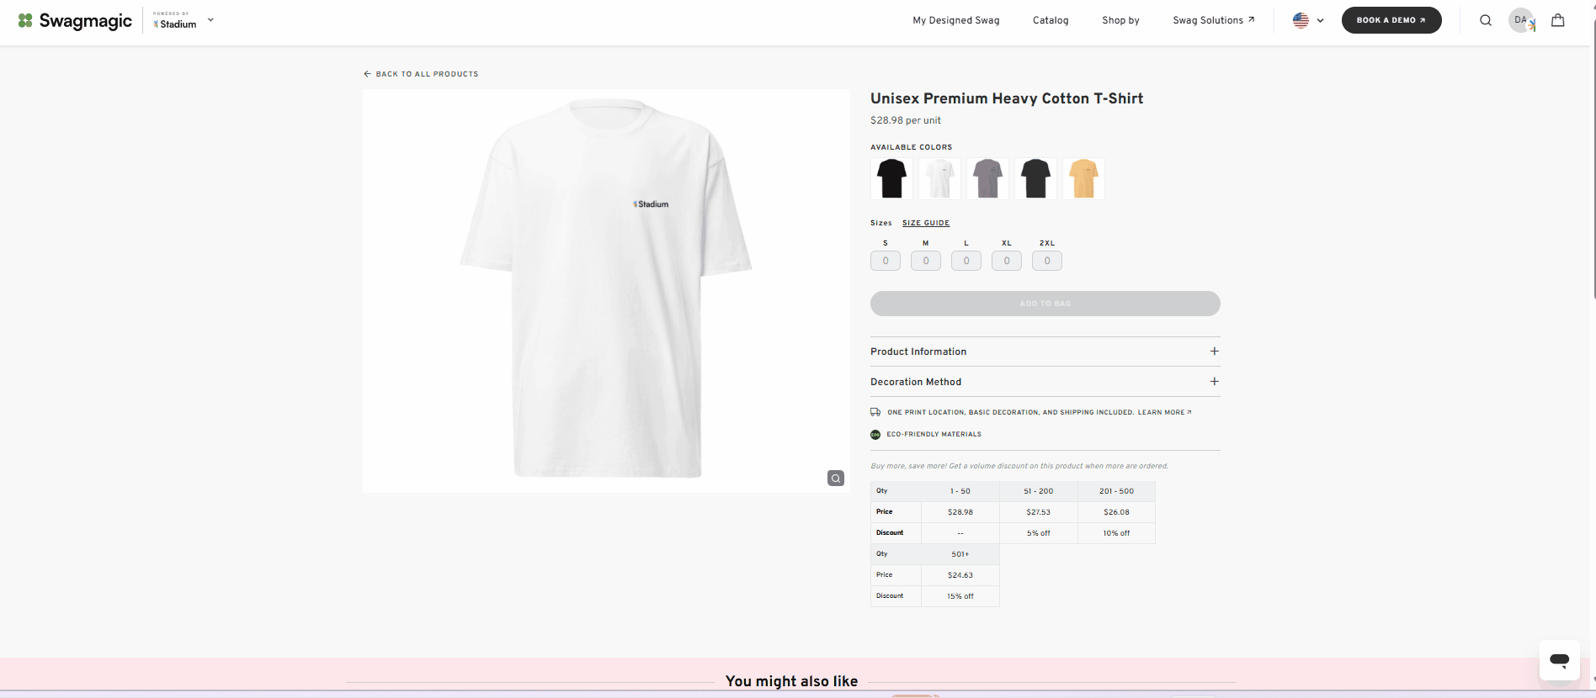Screen dimensions: 1596x698
Task: Click the 15% off discount cell
Action: click(x=960, y=596)
